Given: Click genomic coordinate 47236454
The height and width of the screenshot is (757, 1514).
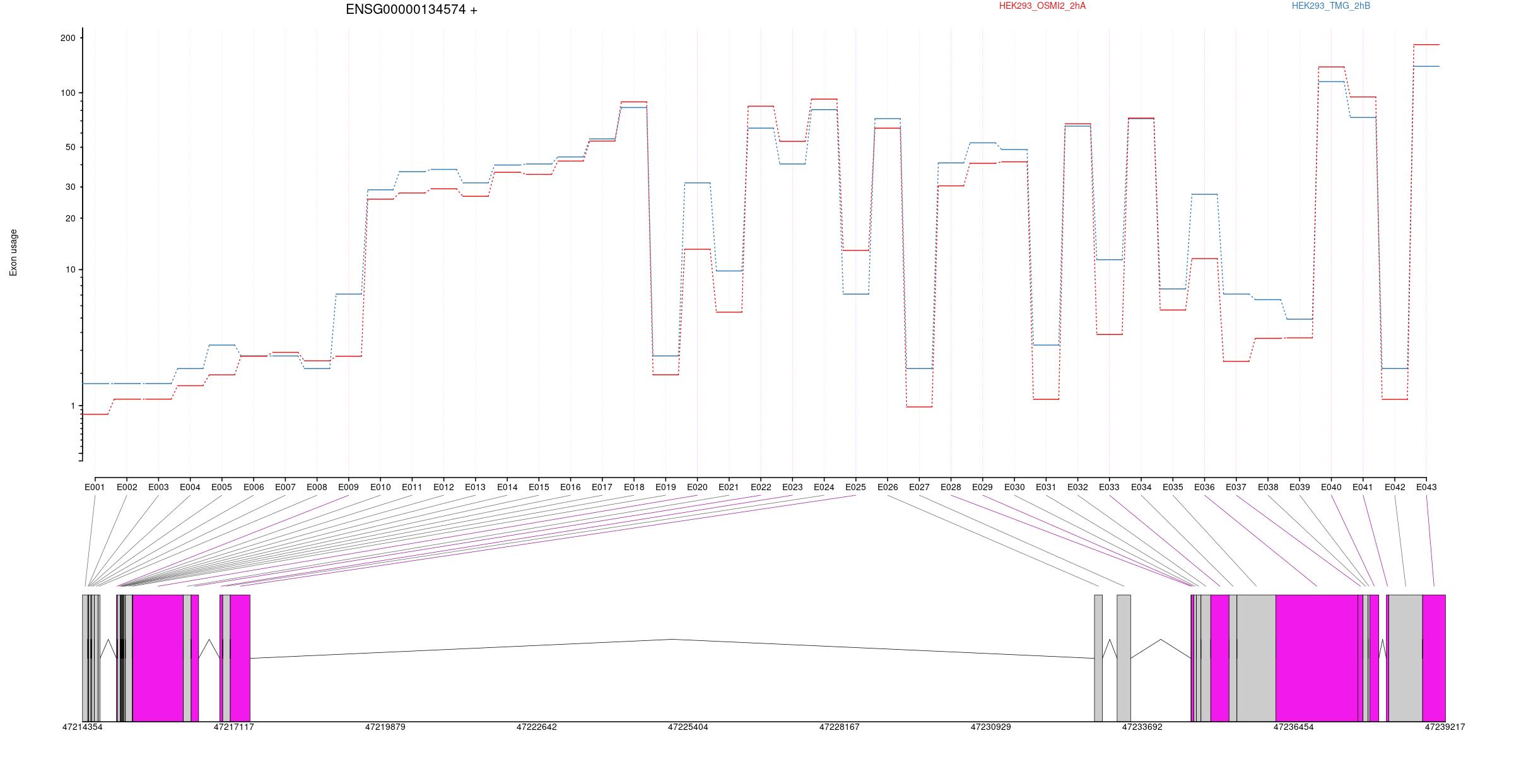Looking at the screenshot, I should 1293,727.
